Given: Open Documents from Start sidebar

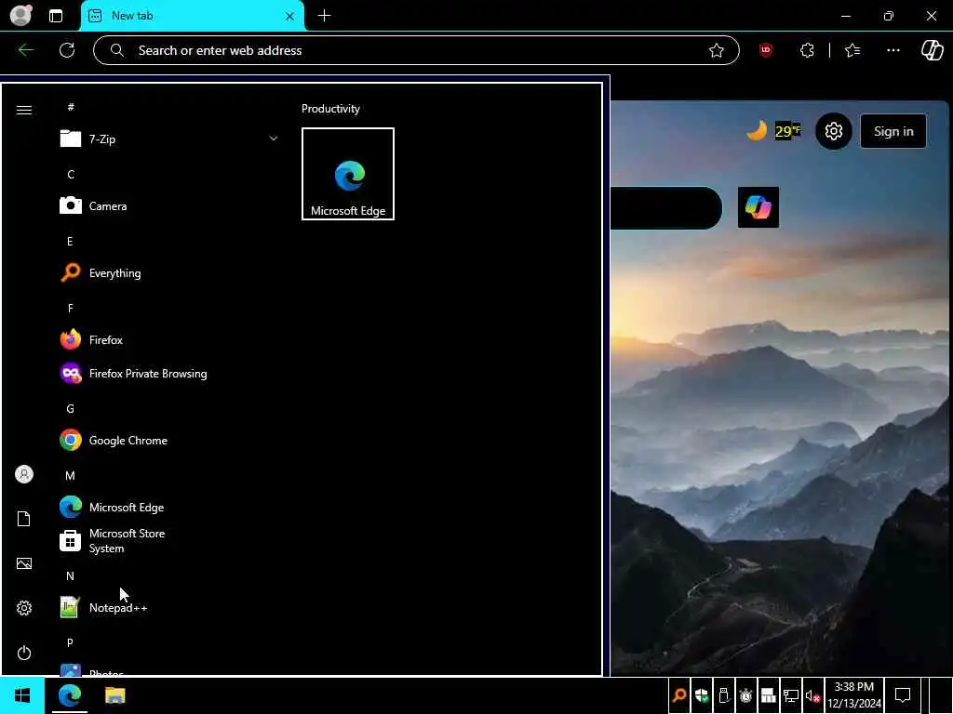Looking at the screenshot, I should click(x=23, y=519).
